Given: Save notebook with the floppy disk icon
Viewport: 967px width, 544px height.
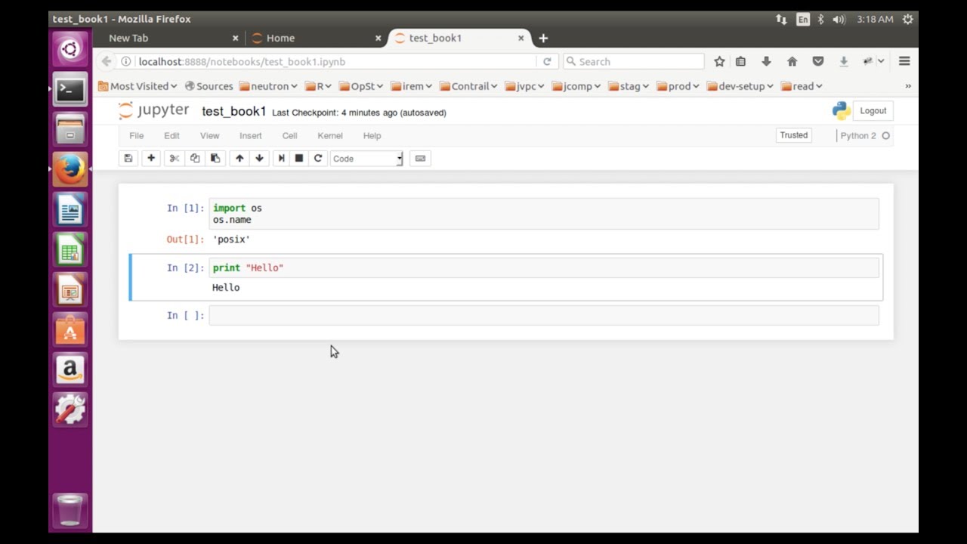Looking at the screenshot, I should coord(128,159).
